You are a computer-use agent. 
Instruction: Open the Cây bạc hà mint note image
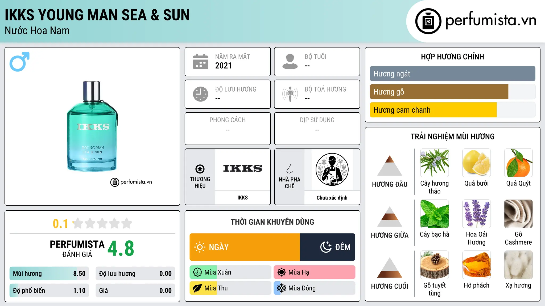(434, 214)
